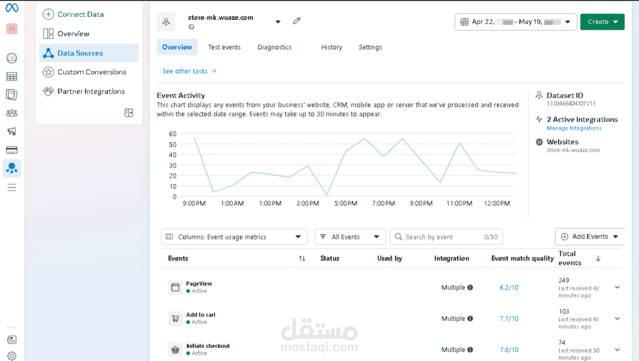
Task: Open the Add Events dropdown
Action: click(x=590, y=237)
